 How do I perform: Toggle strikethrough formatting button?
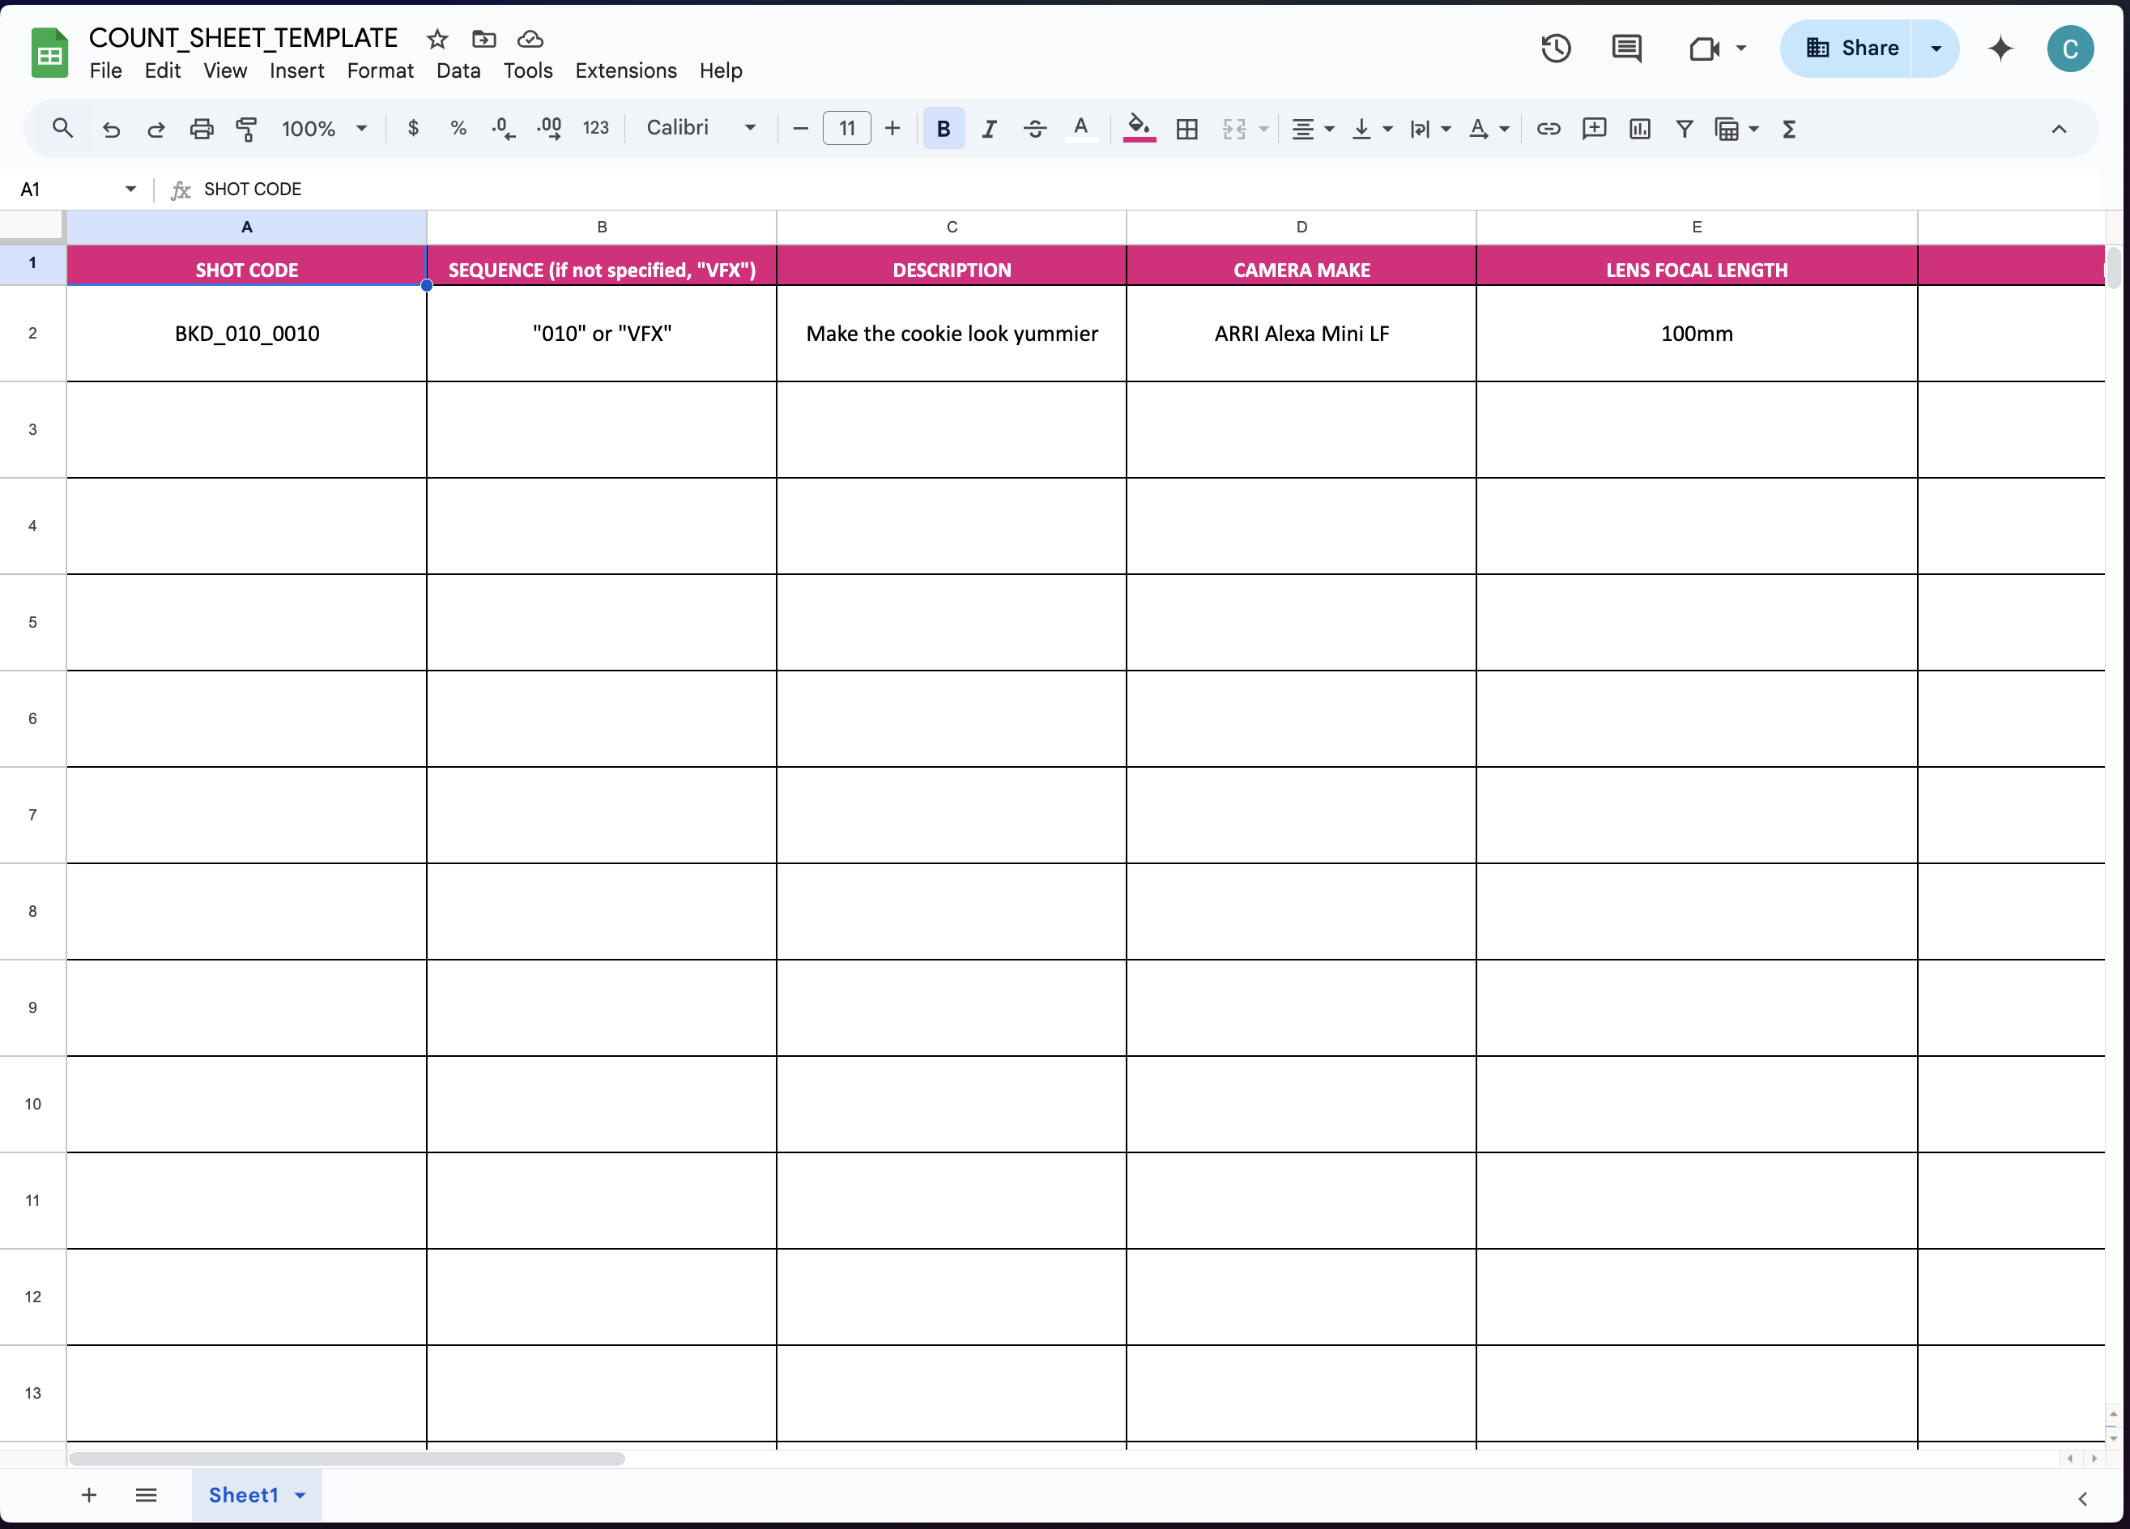point(1034,129)
